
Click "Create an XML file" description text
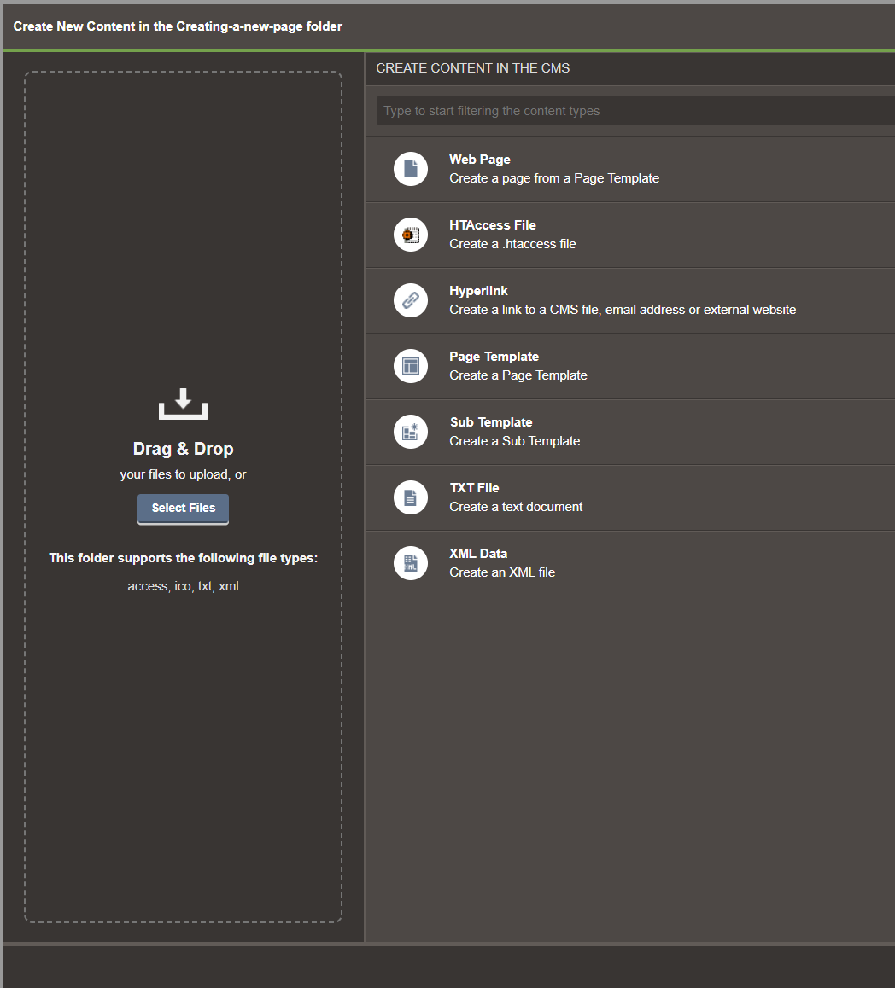pos(502,572)
